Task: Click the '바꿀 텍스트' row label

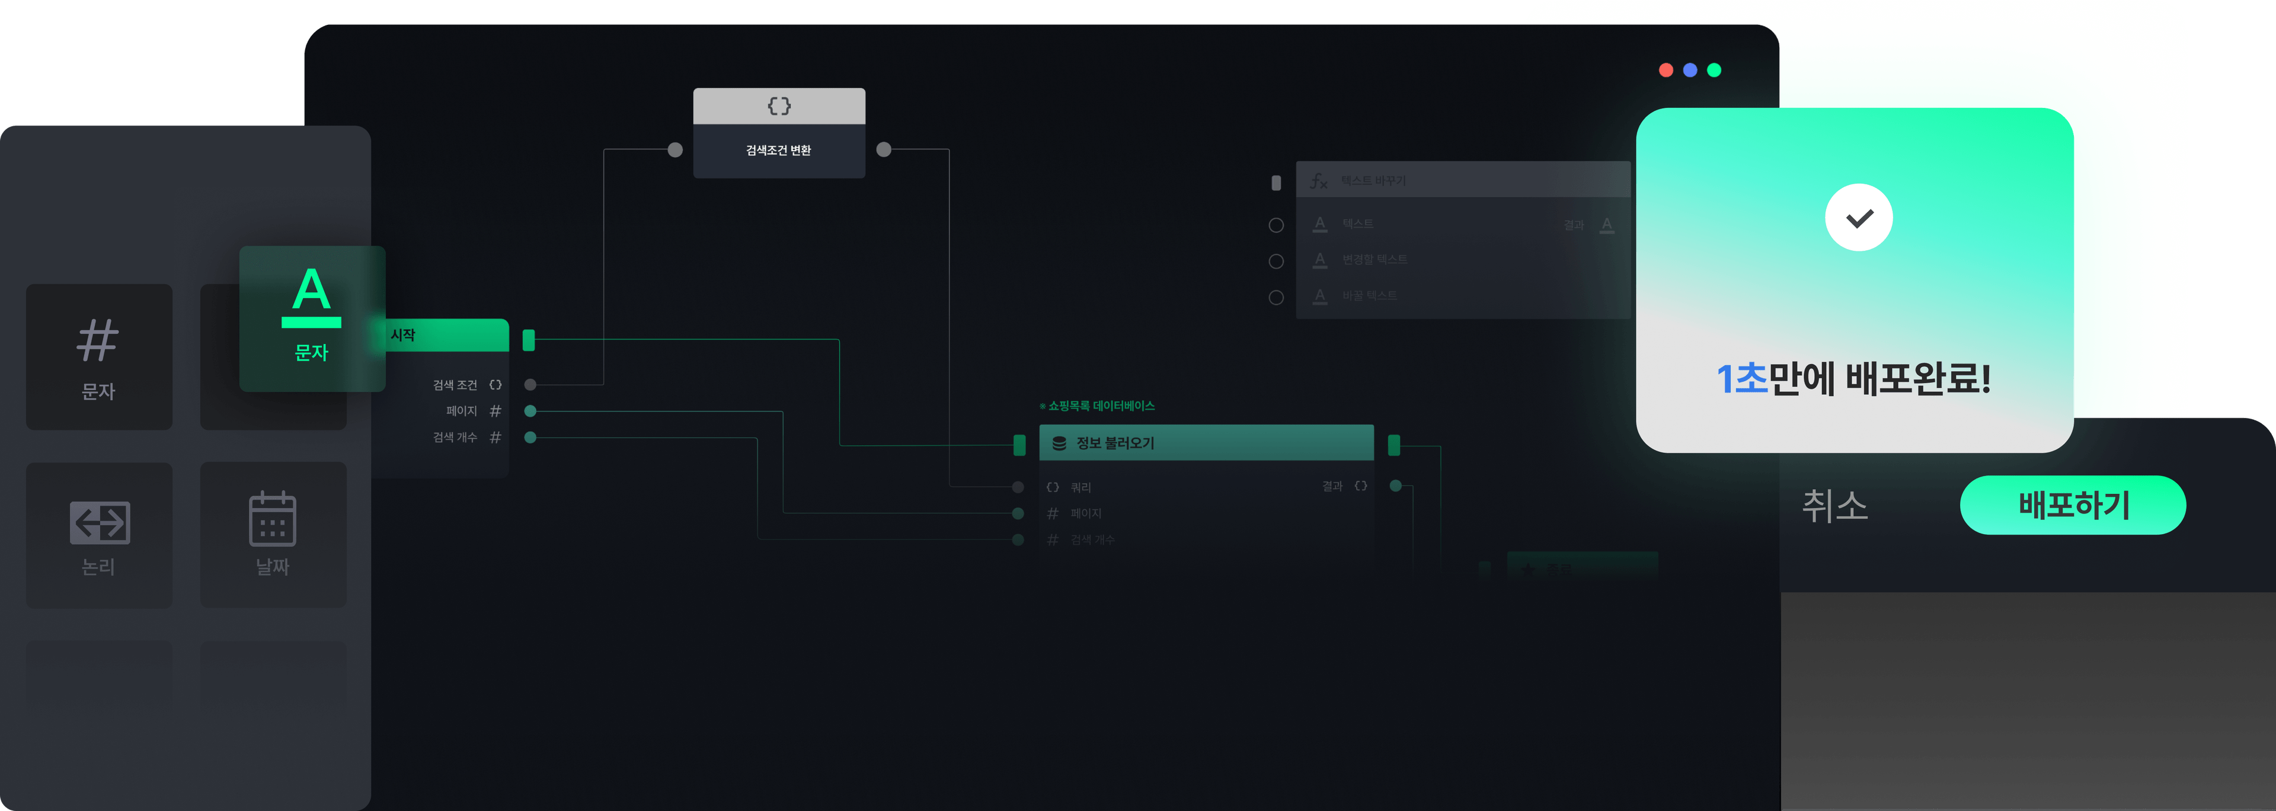Action: click(1369, 296)
